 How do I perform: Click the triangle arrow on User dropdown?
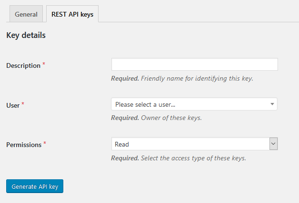(272, 104)
